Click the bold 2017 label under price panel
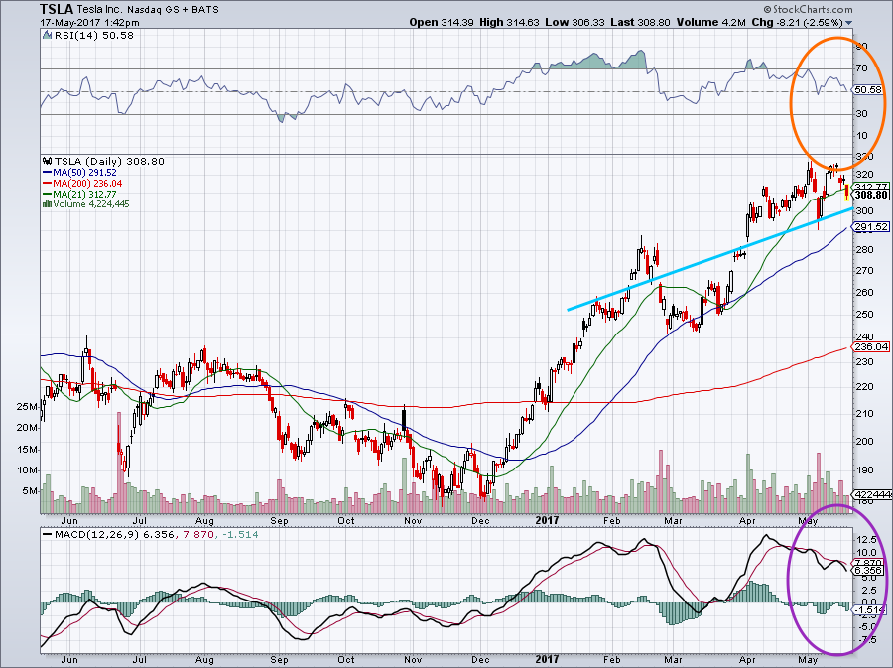The height and width of the screenshot is (668, 893). [548, 520]
